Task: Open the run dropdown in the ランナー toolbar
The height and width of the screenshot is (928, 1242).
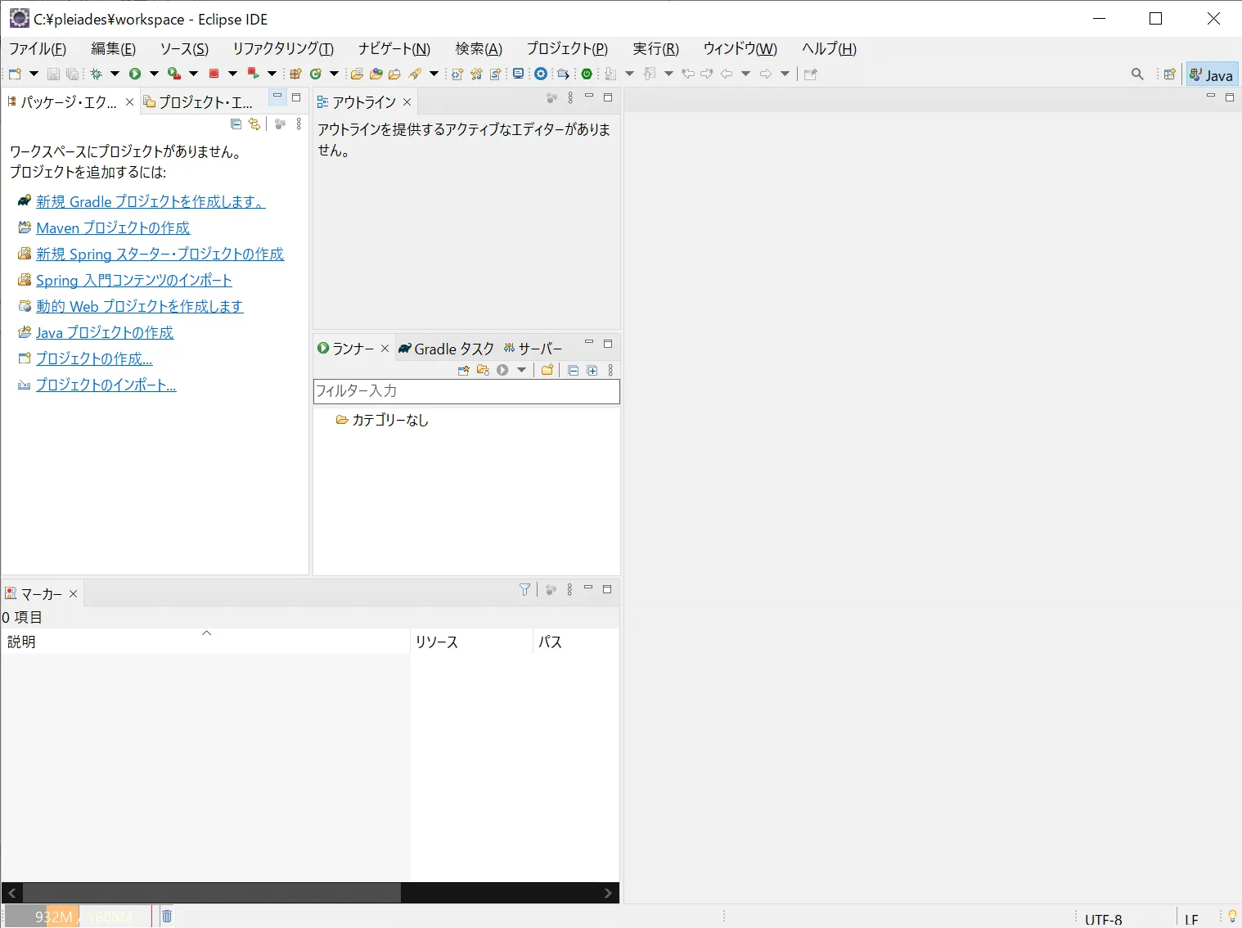Action: (521, 370)
